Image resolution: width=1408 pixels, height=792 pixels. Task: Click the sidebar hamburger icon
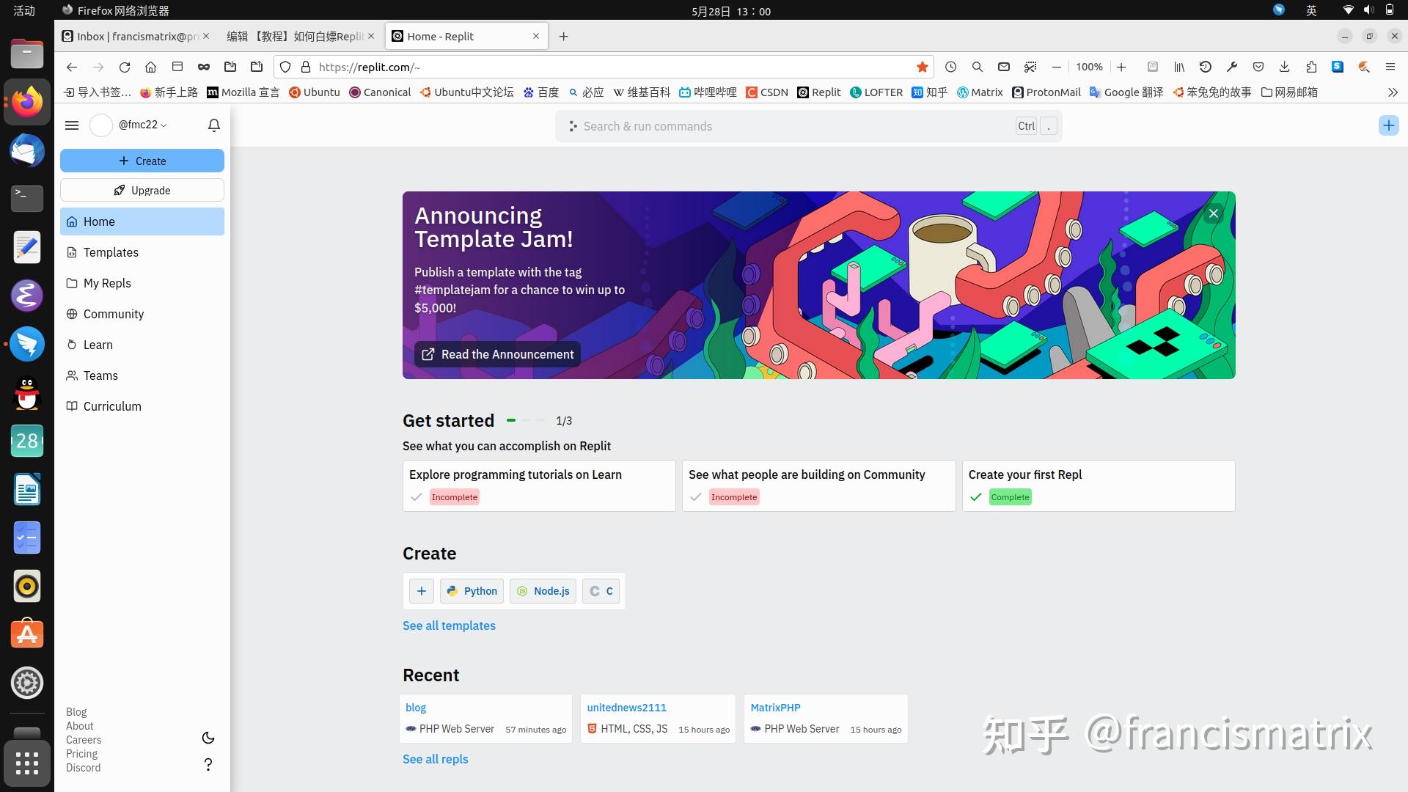point(72,125)
